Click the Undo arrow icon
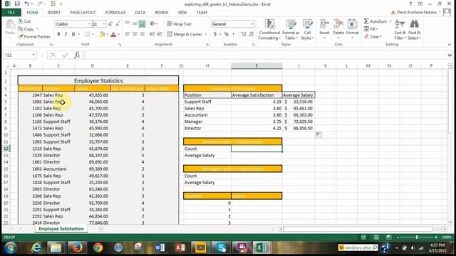Screen dimensions: 456x256 pyautogui.click(x=26, y=4)
